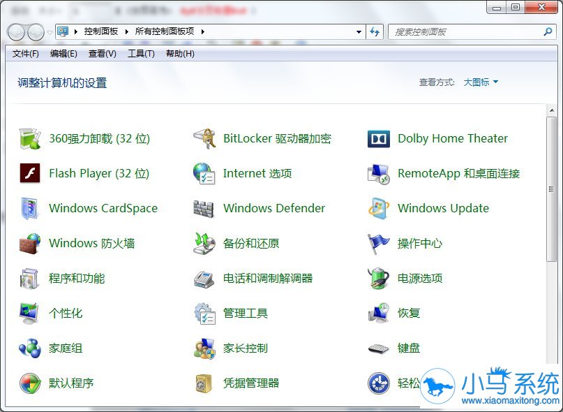
Task: Open the Windows Update icon
Action: click(x=378, y=208)
